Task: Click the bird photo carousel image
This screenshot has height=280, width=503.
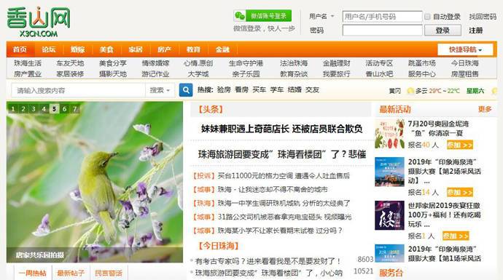Action: [95, 182]
